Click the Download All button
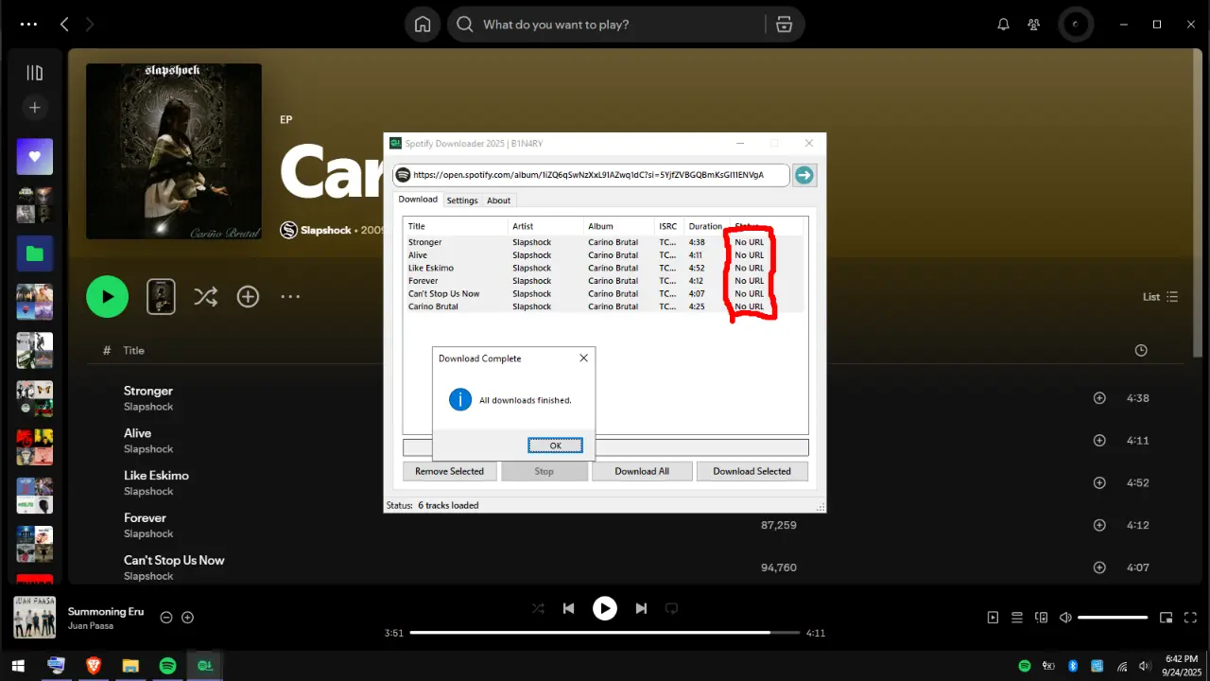Screen dimensions: 1210x681 [x=642, y=471]
